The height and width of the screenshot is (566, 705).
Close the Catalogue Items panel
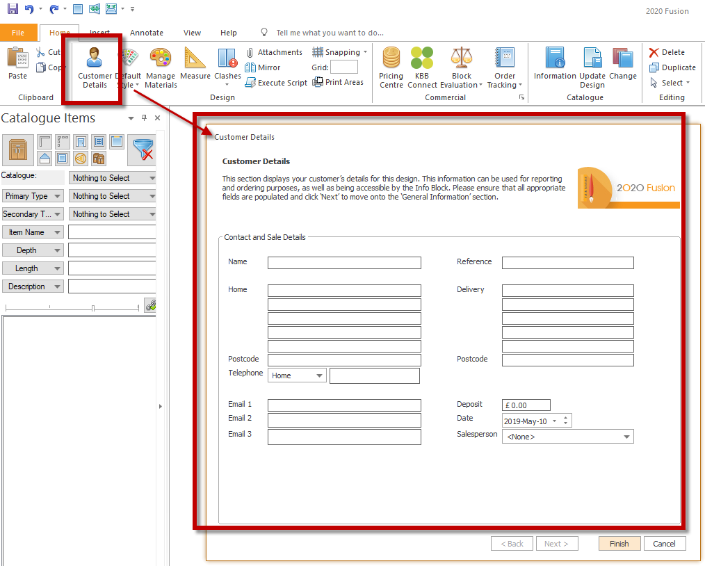coord(157,118)
